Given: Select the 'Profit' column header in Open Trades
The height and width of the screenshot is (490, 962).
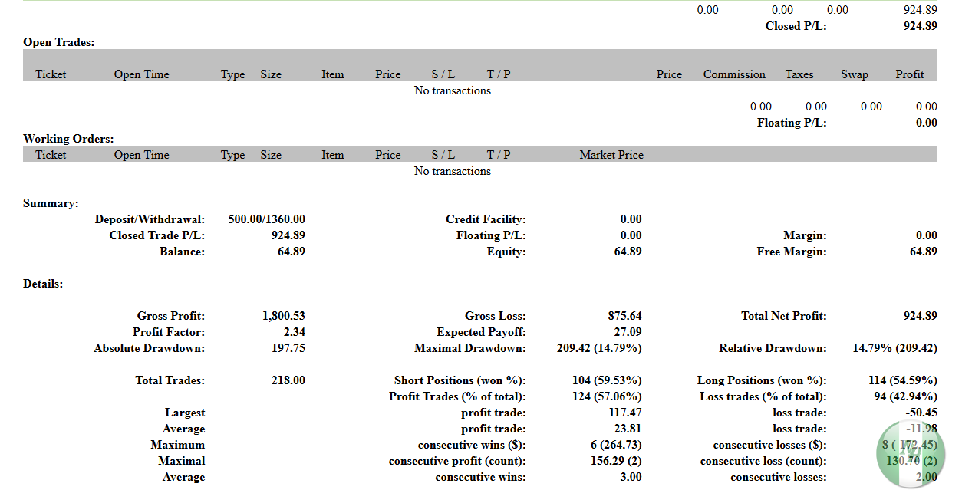Looking at the screenshot, I should [909, 74].
